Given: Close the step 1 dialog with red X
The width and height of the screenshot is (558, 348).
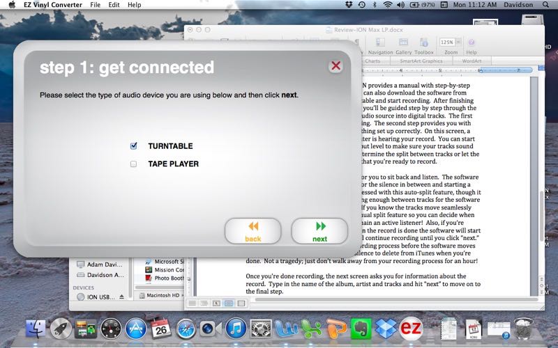Looking at the screenshot, I should pos(335,66).
